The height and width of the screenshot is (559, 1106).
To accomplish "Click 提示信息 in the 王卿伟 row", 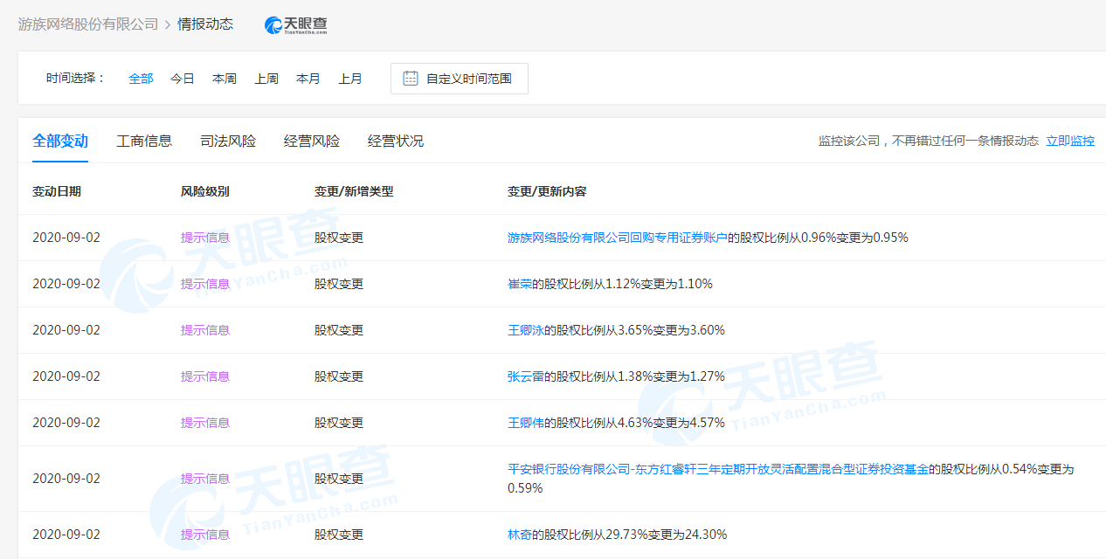I will pos(205,423).
